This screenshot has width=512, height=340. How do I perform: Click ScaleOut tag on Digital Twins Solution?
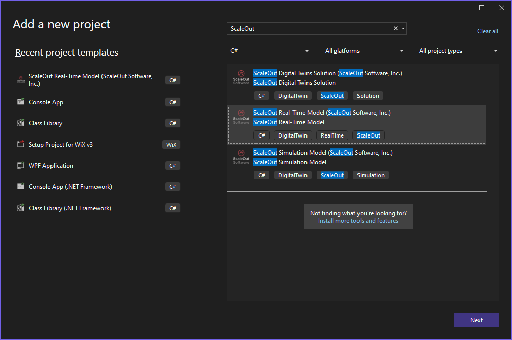tap(332, 96)
